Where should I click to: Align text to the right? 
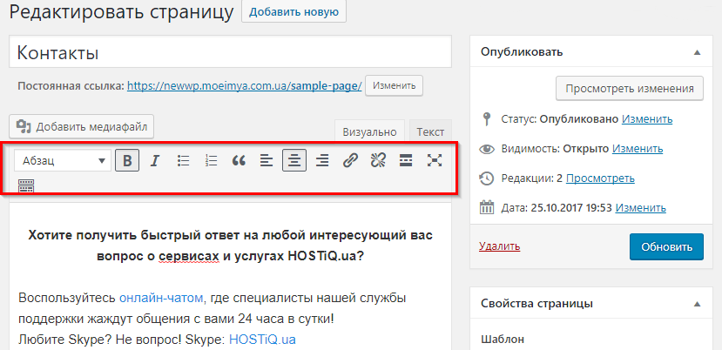point(322,160)
